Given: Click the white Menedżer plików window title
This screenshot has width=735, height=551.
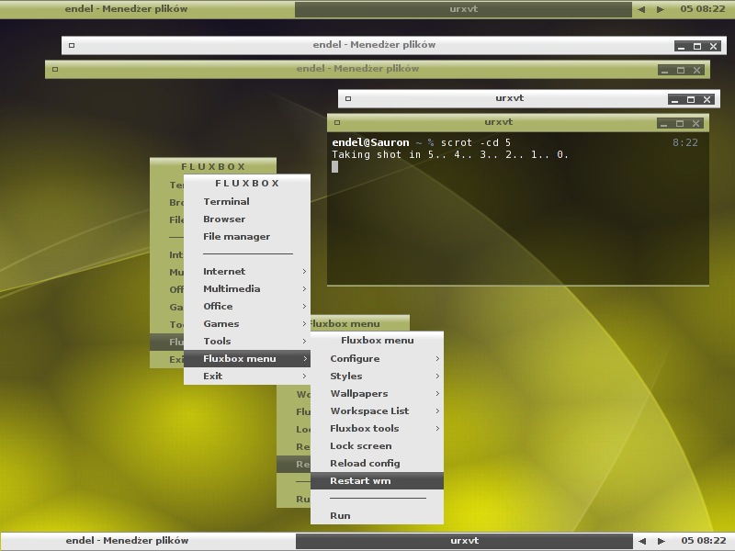Looking at the screenshot, I should (x=374, y=45).
